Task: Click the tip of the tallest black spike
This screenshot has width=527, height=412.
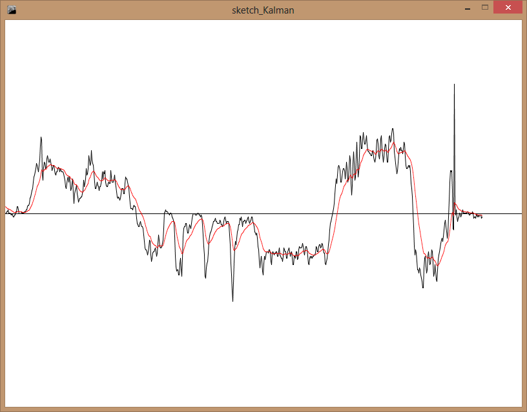Action: click(x=454, y=84)
